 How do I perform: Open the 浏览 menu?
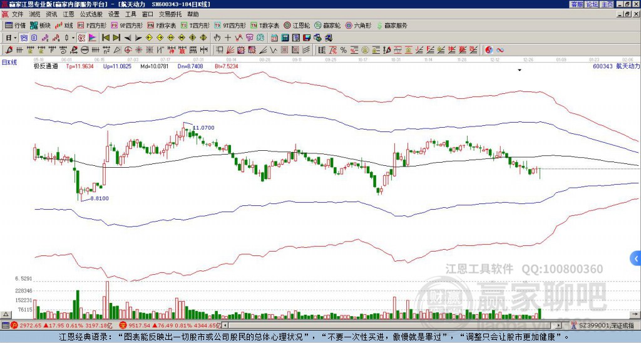point(35,14)
